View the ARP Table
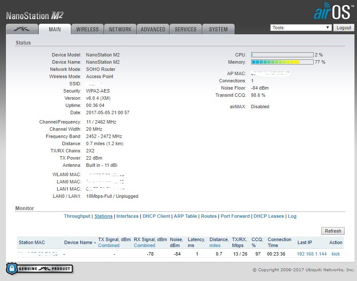 [185, 216]
